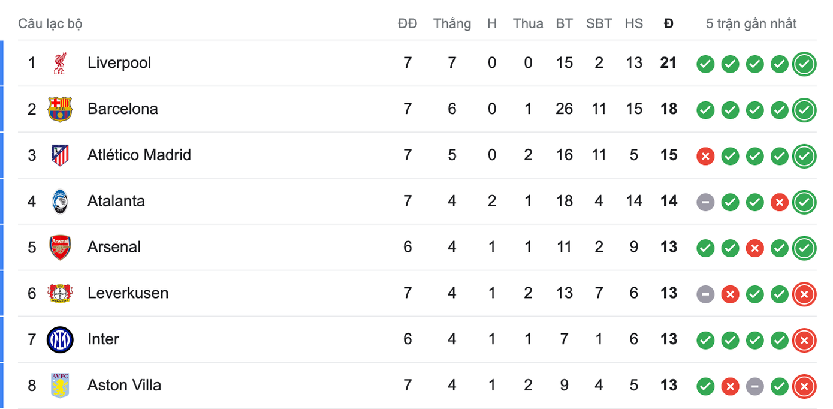Click Atlético Madrid's red loss icon
Viewport: 833px width, 409px height.
click(705, 156)
